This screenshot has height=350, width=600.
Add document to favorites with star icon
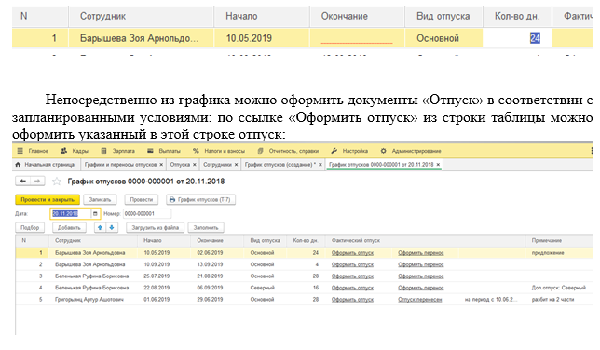click(57, 182)
